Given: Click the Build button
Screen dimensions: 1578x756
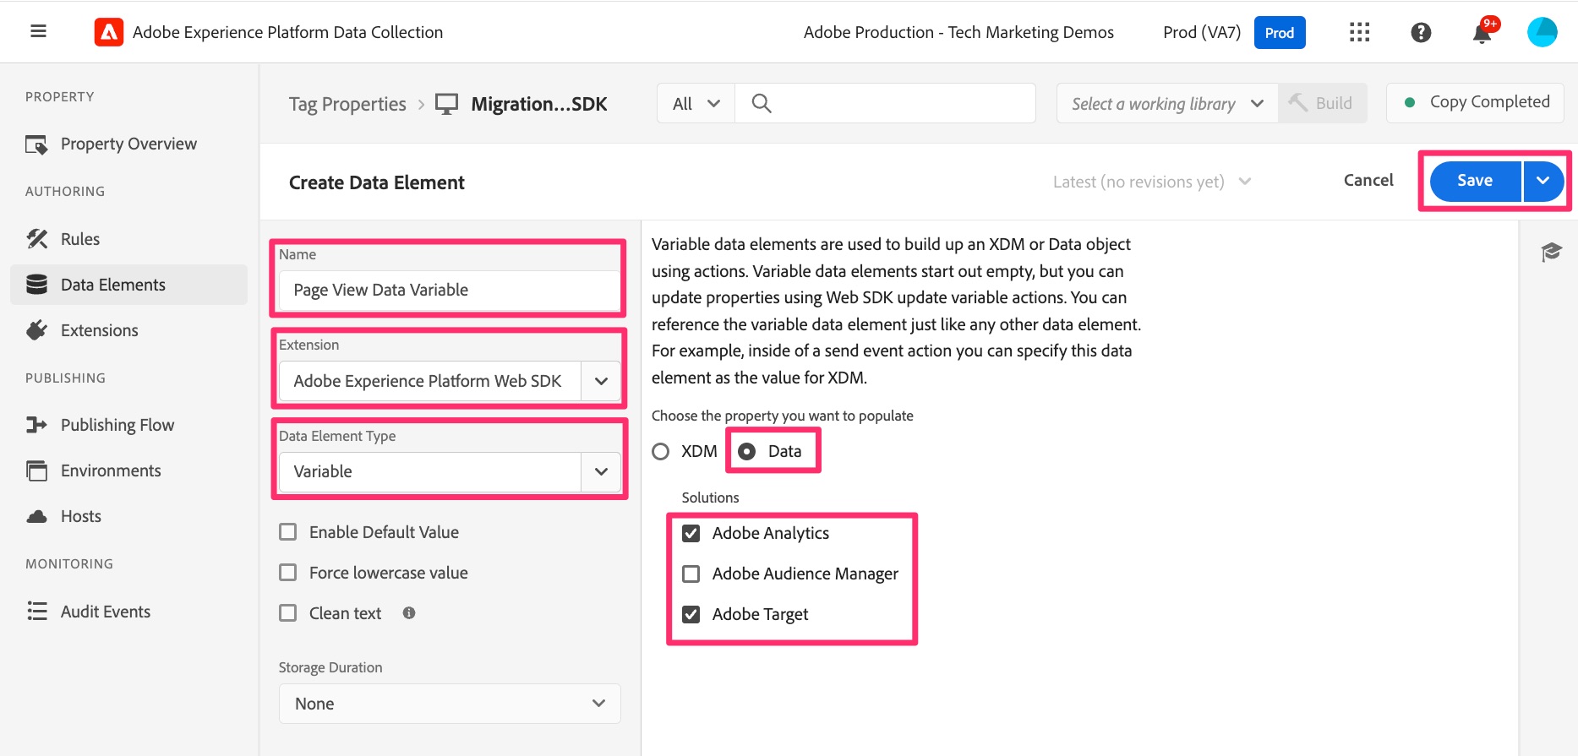Looking at the screenshot, I should [x=1323, y=104].
